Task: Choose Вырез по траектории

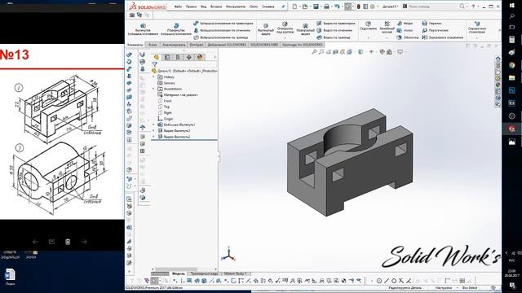Action: pos(336,24)
